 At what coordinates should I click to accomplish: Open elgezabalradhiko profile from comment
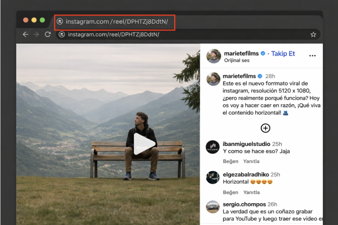pyautogui.click(x=246, y=174)
